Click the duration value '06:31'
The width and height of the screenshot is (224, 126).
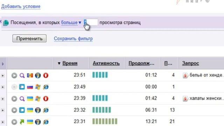tap(151, 110)
